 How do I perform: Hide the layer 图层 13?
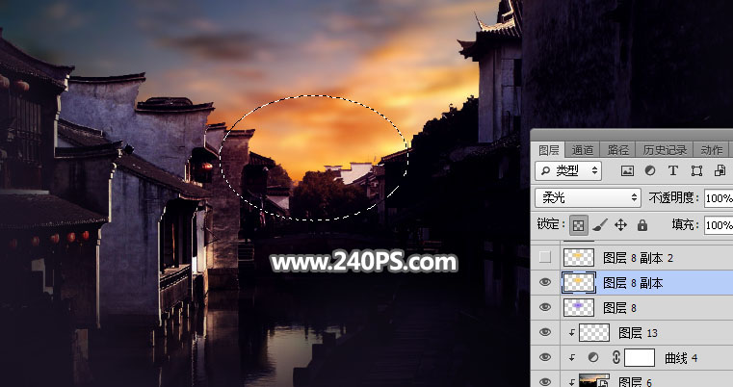(x=545, y=332)
